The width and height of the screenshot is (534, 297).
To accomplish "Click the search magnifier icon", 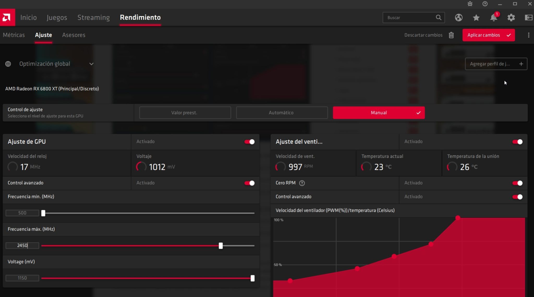I will pos(439,18).
